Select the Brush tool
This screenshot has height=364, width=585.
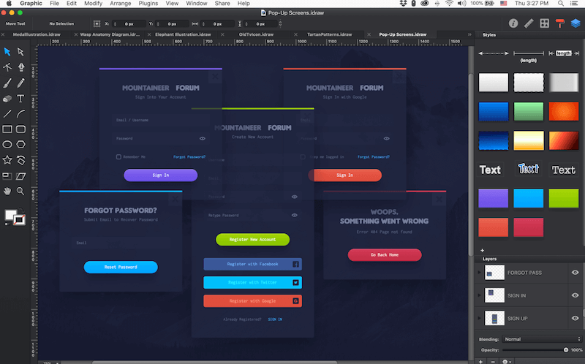pyautogui.click(x=7, y=83)
